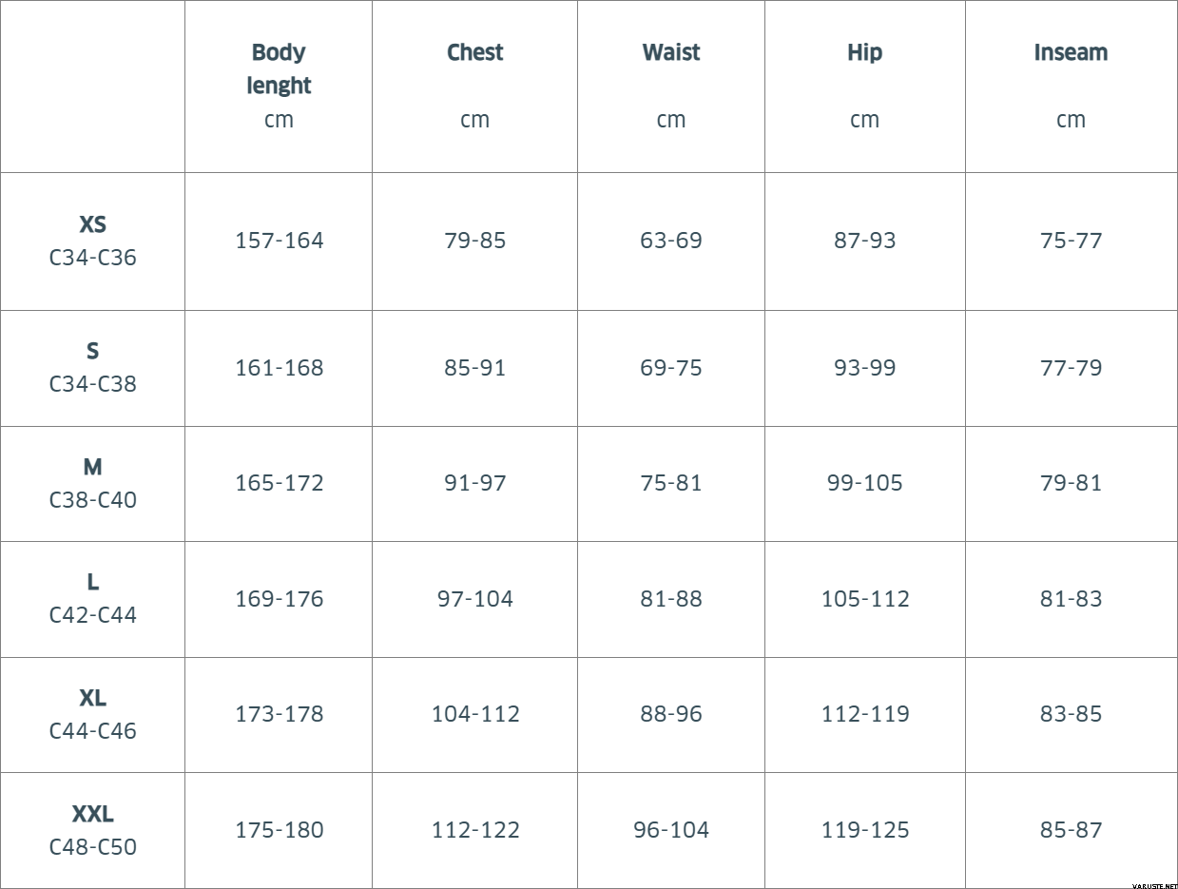
Task: Click the 112-122 chest cell
Action: click(x=474, y=830)
